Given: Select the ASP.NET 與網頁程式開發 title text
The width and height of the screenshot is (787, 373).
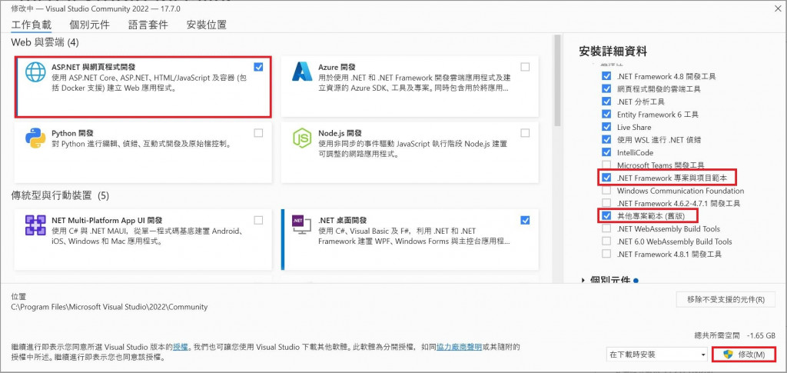Looking at the screenshot, I should pyautogui.click(x=93, y=67).
